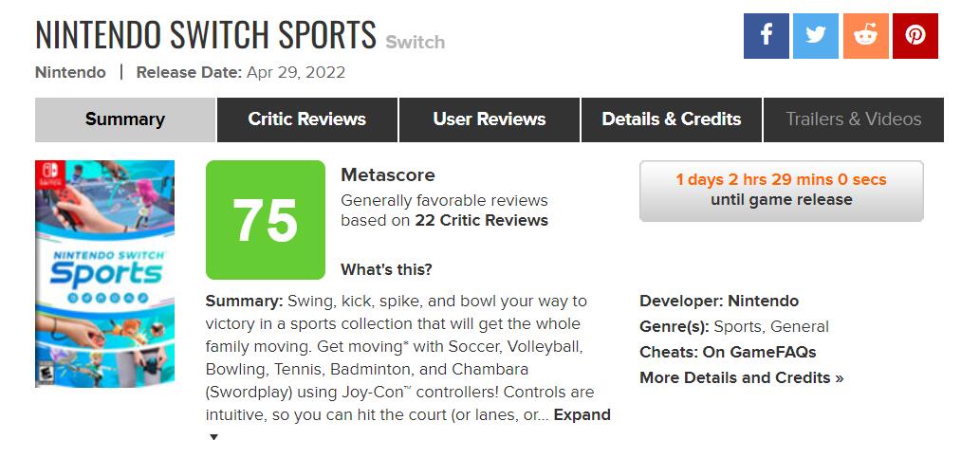
Task: Click the game release countdown button
Action: tap(781, 190)
